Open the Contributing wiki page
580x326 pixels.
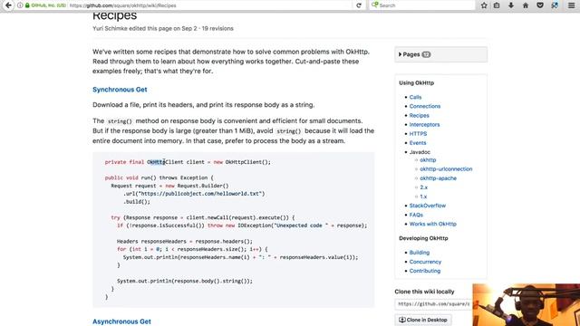tap(425, 271)
